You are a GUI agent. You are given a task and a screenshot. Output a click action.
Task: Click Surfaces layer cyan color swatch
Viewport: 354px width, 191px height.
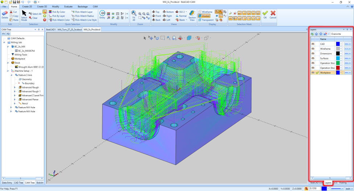(x=338, y=58)
